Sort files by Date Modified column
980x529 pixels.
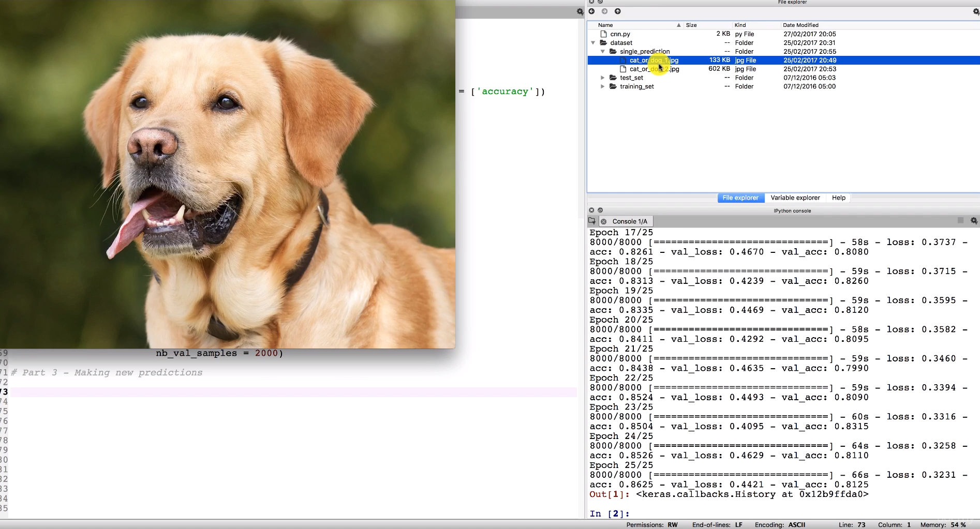[800, 25]
